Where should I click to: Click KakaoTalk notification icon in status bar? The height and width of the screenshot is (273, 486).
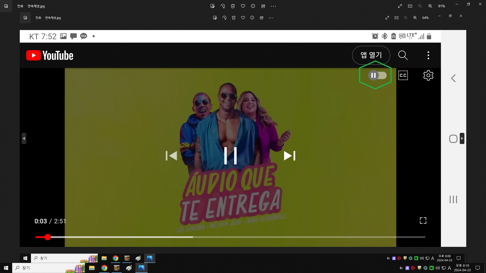[x=84, y=36]
